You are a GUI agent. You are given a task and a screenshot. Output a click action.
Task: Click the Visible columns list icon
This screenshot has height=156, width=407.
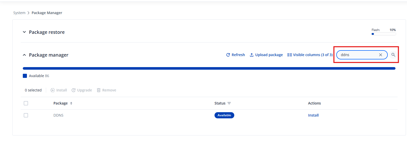pos(289,55)
